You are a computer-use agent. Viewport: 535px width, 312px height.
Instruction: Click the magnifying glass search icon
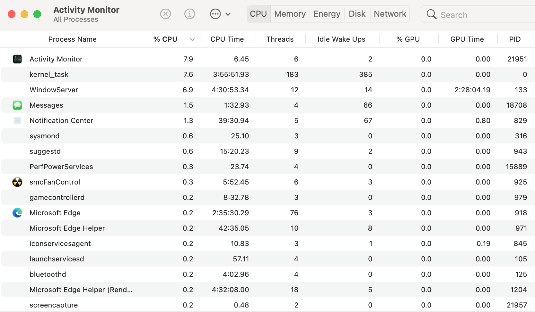pos(431,14)
